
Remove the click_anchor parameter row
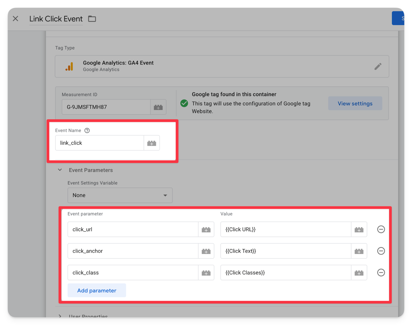pos(381,251)
